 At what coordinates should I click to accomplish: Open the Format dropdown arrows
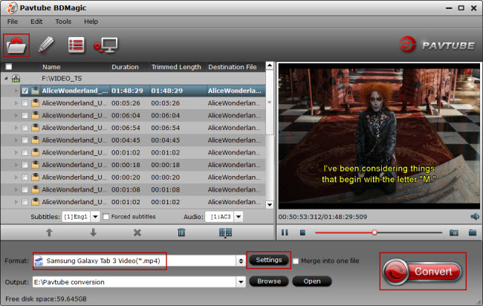pos(241,261)
